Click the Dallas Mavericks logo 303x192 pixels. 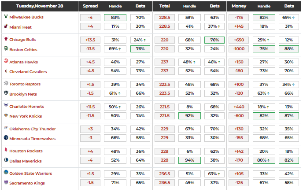(x=6, y=161)
